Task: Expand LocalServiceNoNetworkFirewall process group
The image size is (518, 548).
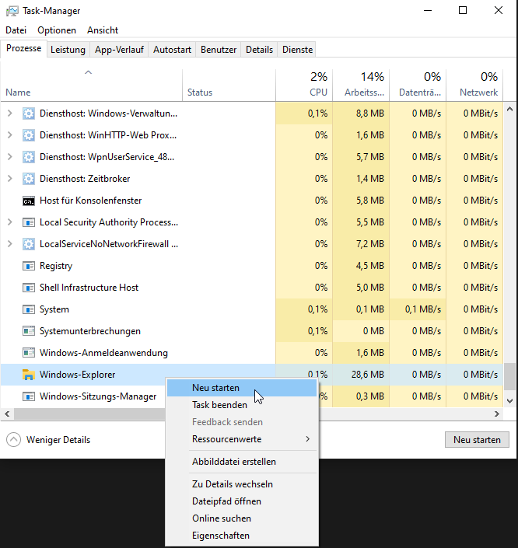Action: point(10,244)
